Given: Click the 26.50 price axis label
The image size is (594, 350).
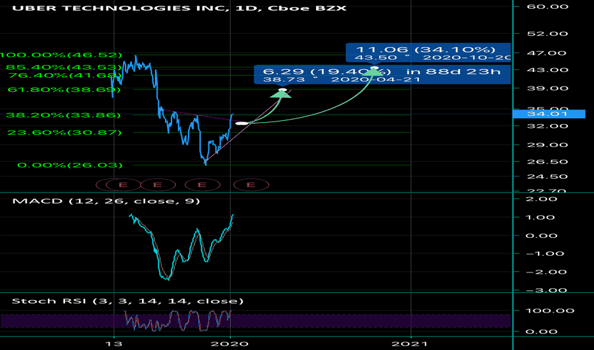Looking at the screenshot, I should coord(547,162).
